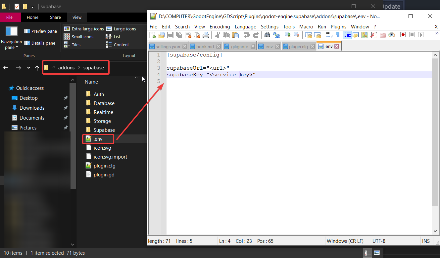
Task: Redo with the toolbar redo arrow
Action: pyautogui.click(x=256, y=35)
